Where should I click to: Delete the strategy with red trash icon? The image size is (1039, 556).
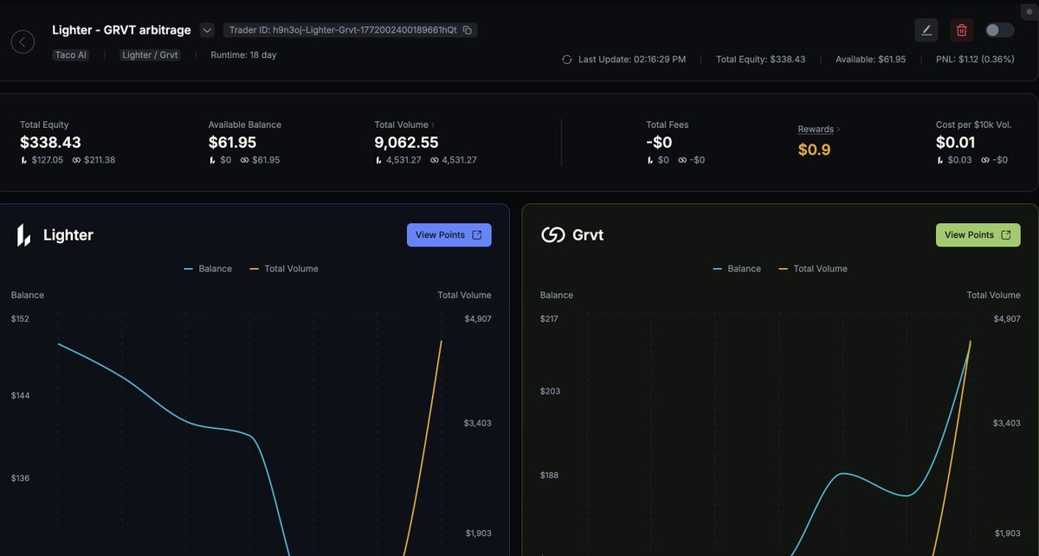(x=961, y=30)
